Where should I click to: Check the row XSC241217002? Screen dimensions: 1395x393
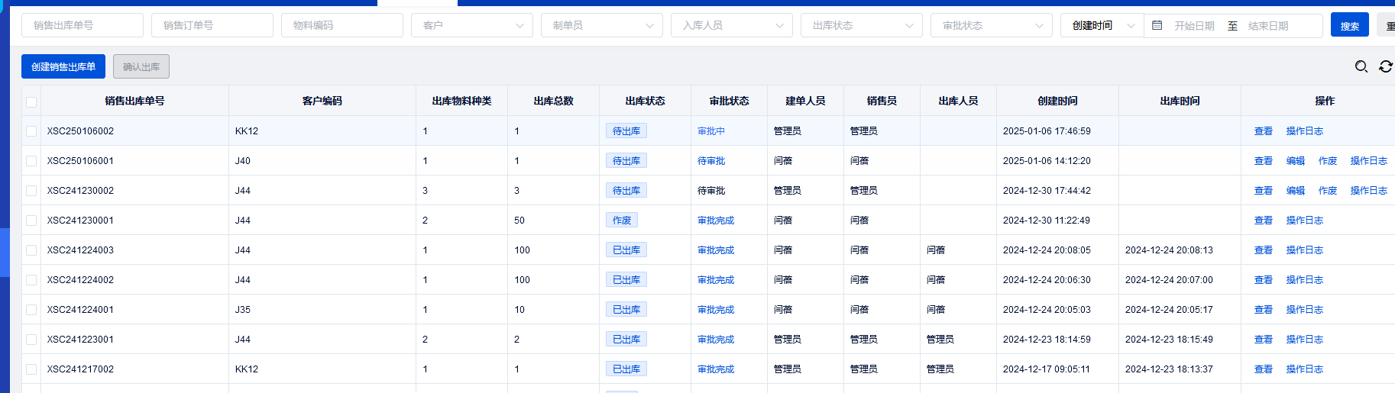(31, 369)
